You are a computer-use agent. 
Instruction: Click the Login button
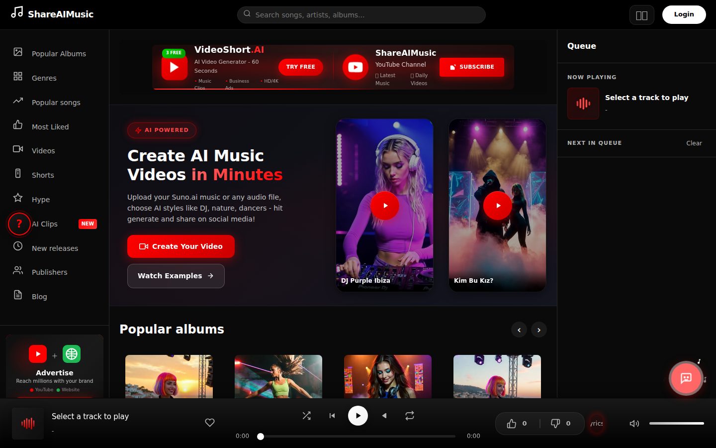pyautogui.click(x=684, y=14)
